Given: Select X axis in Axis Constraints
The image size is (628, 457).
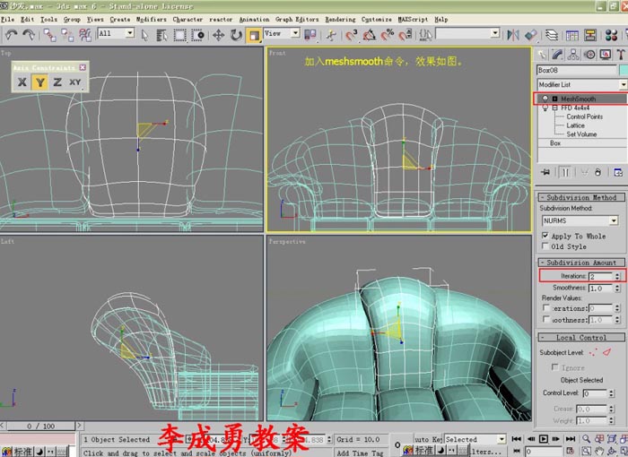Looking at the screenshot, I should (x=22, y=82).
